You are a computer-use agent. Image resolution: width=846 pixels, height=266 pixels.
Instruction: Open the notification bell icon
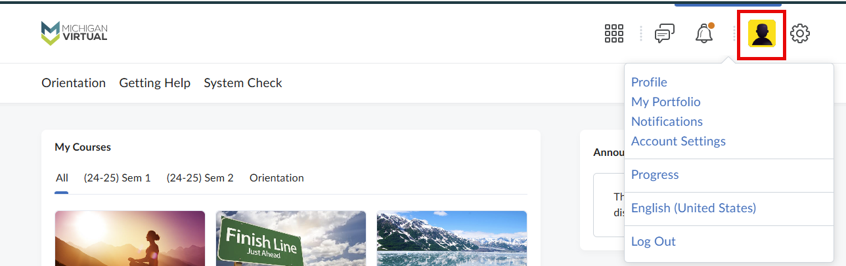click(704, 33)
